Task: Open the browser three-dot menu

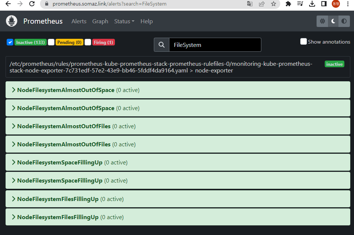Action: coord(348,4)
